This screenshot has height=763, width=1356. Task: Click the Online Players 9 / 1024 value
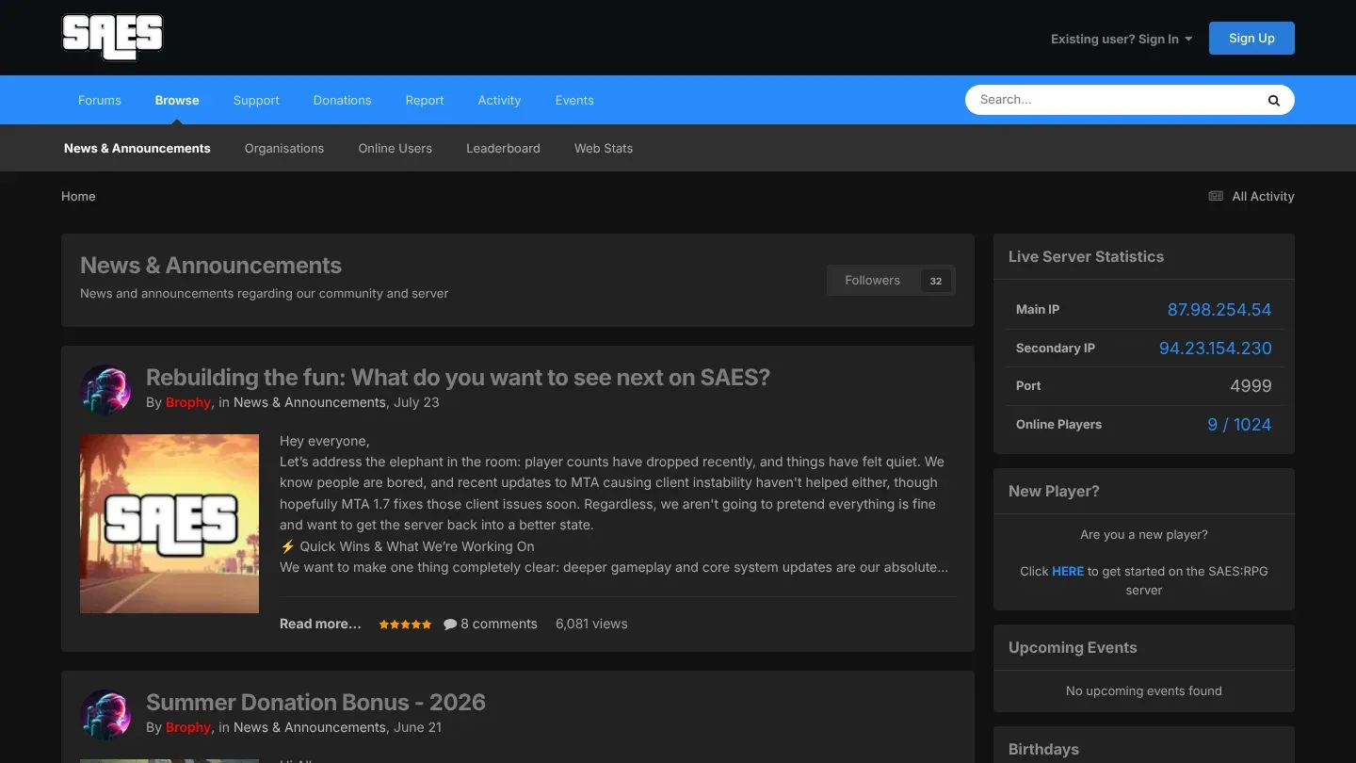coord(1239,425)
